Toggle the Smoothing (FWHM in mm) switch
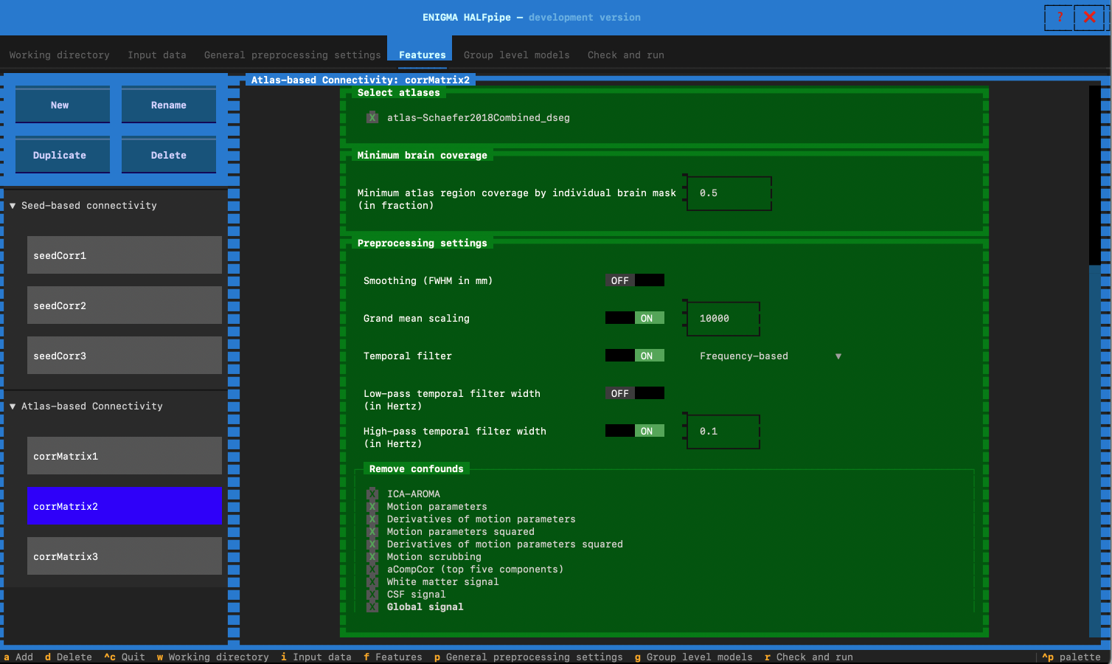 click(x=635, y=280)
